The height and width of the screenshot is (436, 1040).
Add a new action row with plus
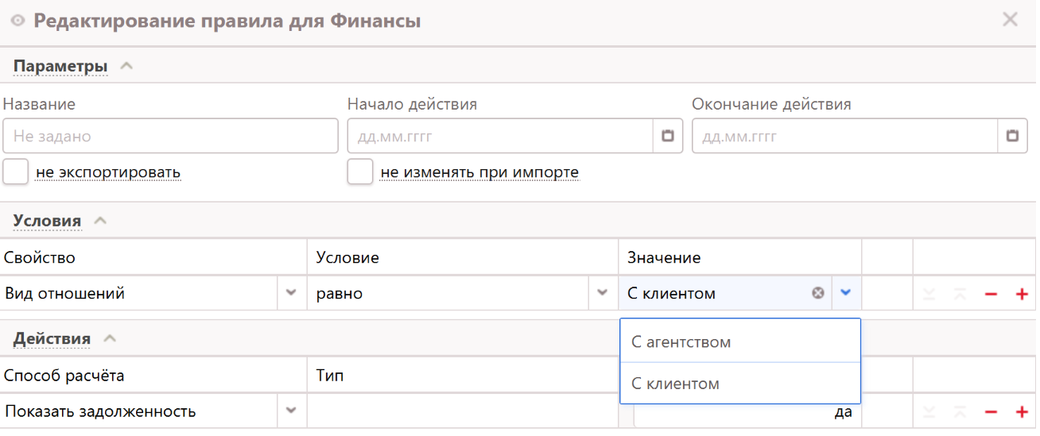(1022, 411)
